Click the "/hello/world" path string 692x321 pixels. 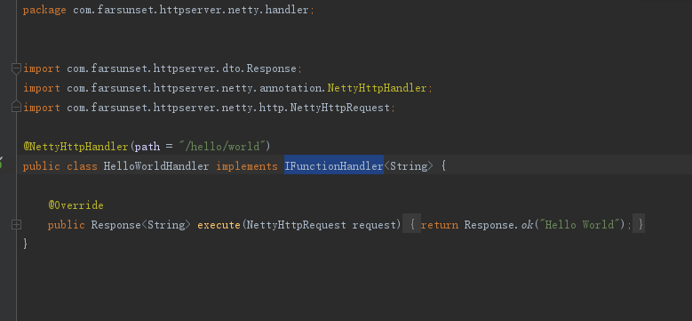(x=222, y=146)
